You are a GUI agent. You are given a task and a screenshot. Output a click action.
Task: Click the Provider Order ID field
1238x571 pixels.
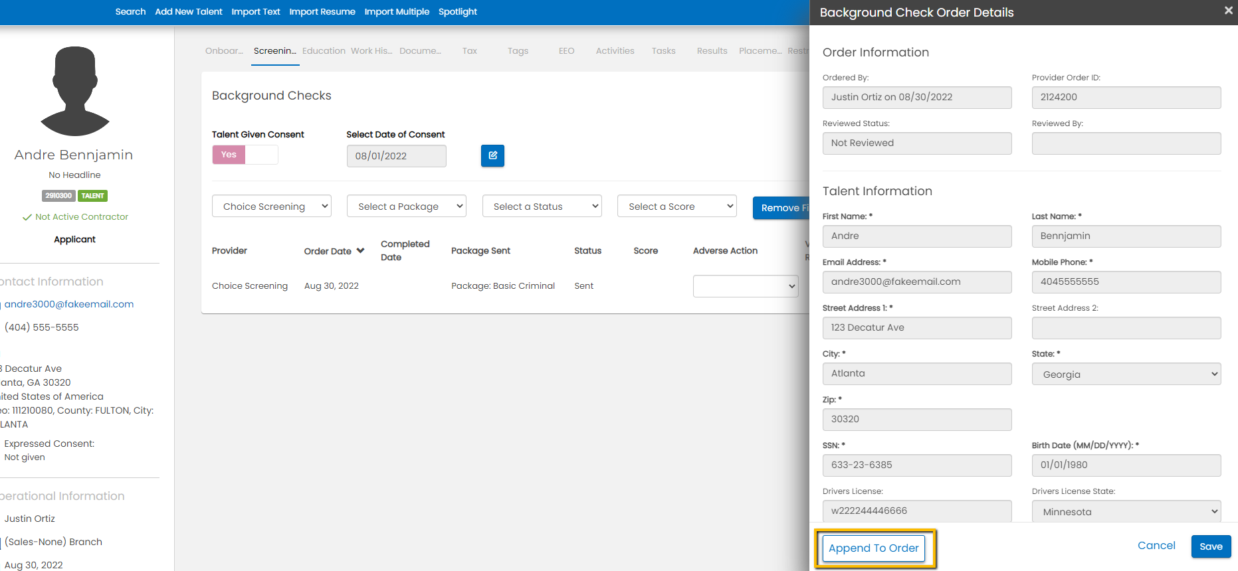coord(1126,98)
